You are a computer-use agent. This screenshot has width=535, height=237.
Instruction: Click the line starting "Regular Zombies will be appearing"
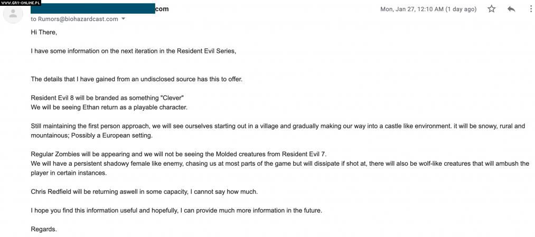point(179,154)
